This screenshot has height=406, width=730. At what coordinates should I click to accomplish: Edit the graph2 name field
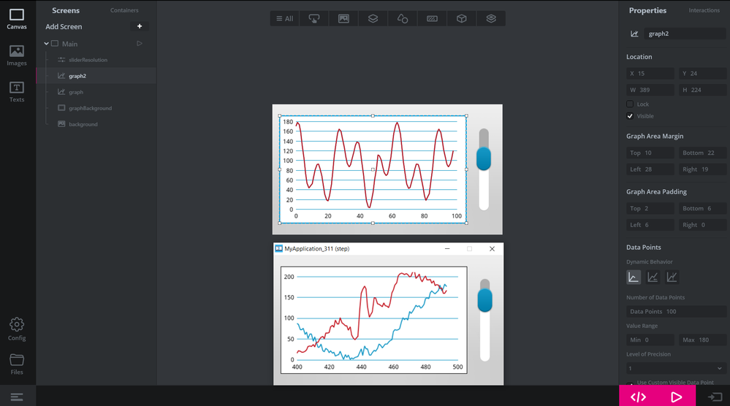point(685,34)
